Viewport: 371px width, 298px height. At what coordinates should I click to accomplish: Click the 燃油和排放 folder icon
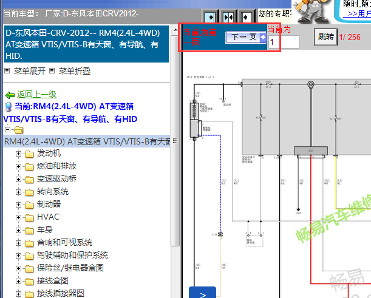click(29, 167)
